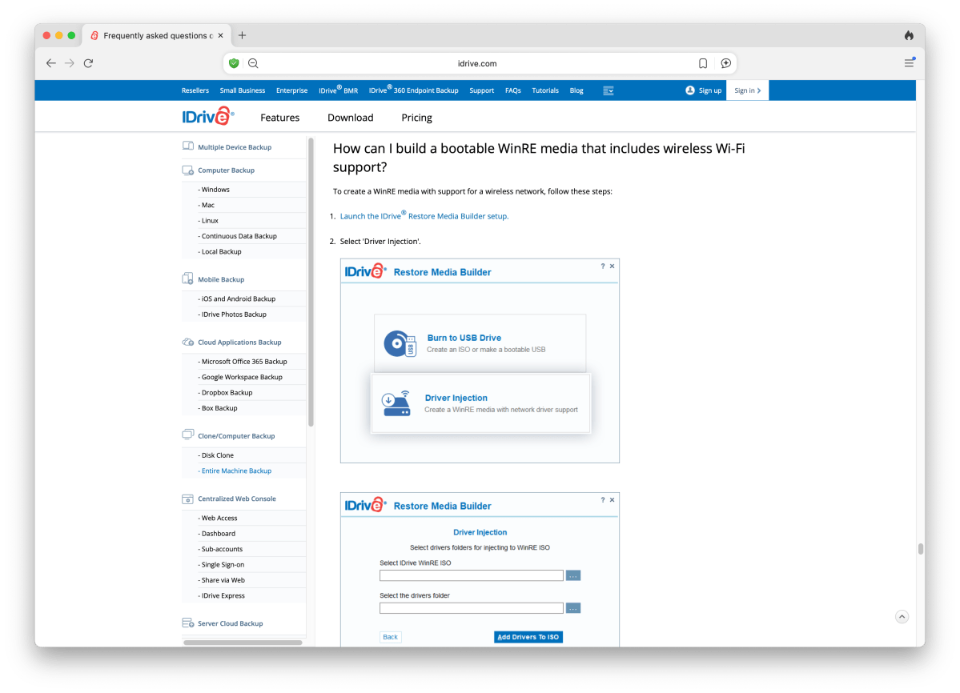The width and height of the screenshot is (960, 693).
Task: Click the Select the drivers folder field
Action: click(x=472, y=608)
